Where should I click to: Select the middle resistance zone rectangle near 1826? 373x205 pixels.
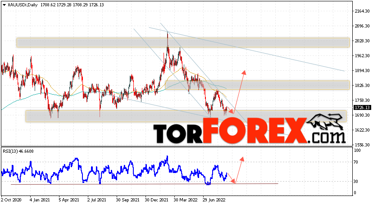257,85
